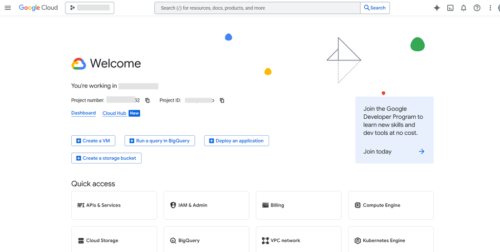Open Kubernetes Engine quick access card
This screenshot has width=500, height=252.
tap(391, 239)
